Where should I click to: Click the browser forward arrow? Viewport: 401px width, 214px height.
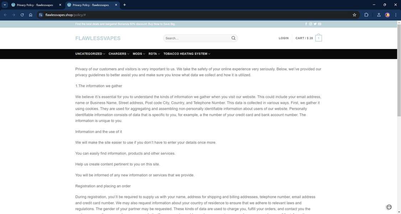[14, 15]
